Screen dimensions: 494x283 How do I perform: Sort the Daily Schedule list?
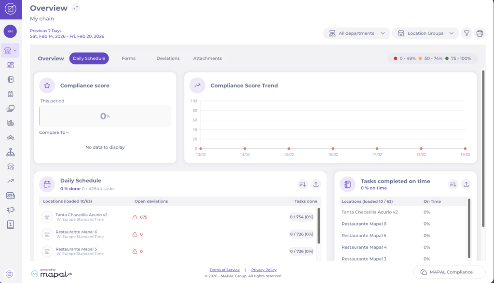point(302,184)
